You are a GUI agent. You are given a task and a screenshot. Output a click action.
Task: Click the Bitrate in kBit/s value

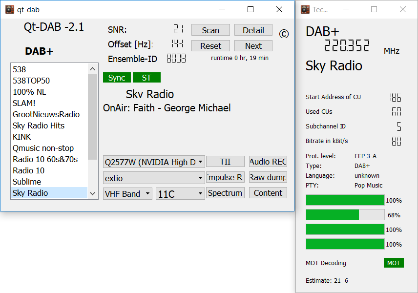397,141
